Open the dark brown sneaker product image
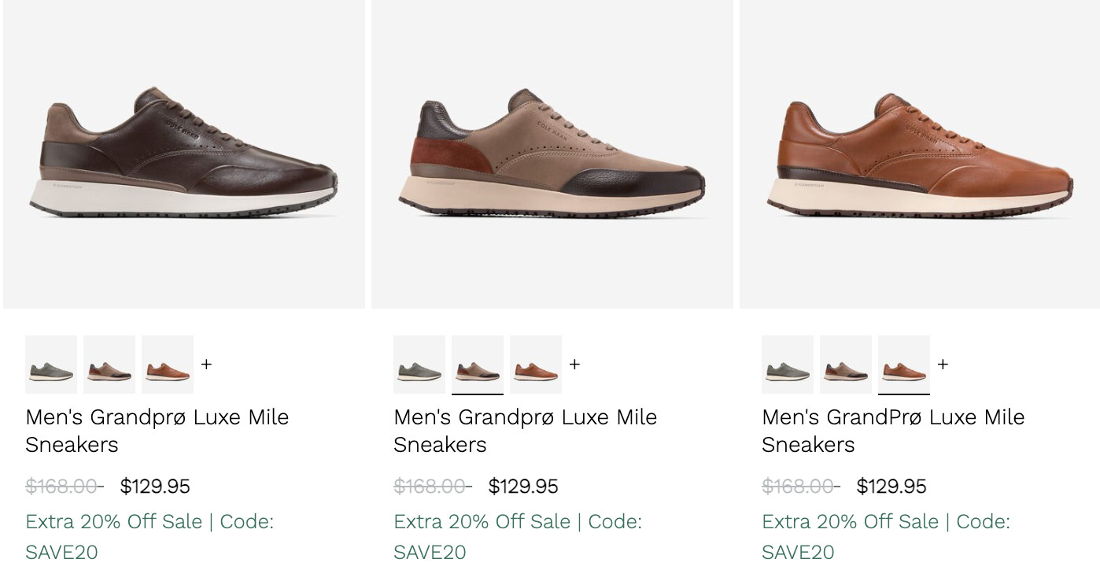The image size is (1100, 570). pyautogui.click(x=184, y=154)
